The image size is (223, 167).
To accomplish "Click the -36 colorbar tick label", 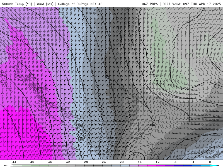I will 49,162.
